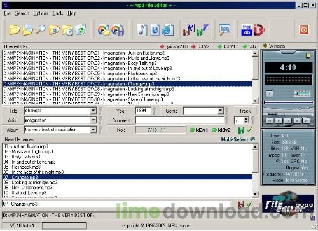
Task: Click the Winamp seek position slider
Action: click(x=289, y=102)
